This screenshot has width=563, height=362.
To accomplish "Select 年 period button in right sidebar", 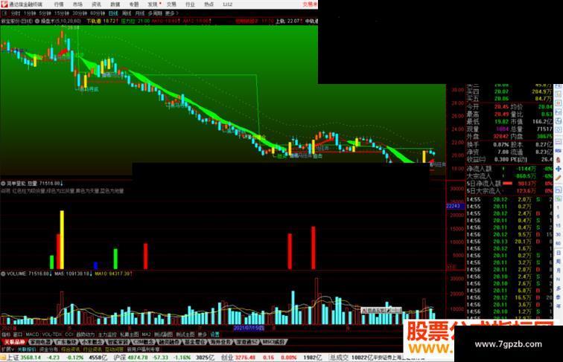I will (559, 305).
